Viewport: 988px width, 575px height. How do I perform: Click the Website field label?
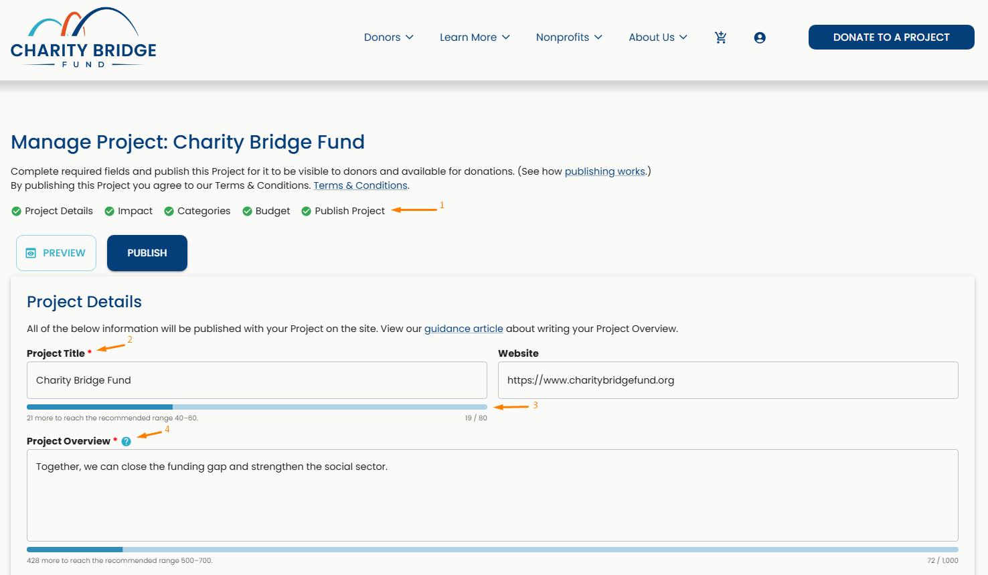pos(518,353)
